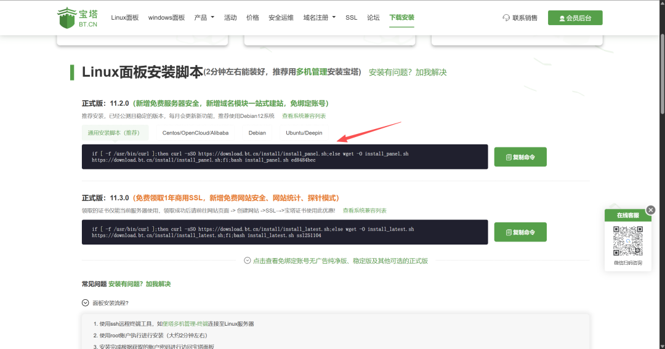Open 查看系统兼容列表 link for 11.3.0

(365, 211)
